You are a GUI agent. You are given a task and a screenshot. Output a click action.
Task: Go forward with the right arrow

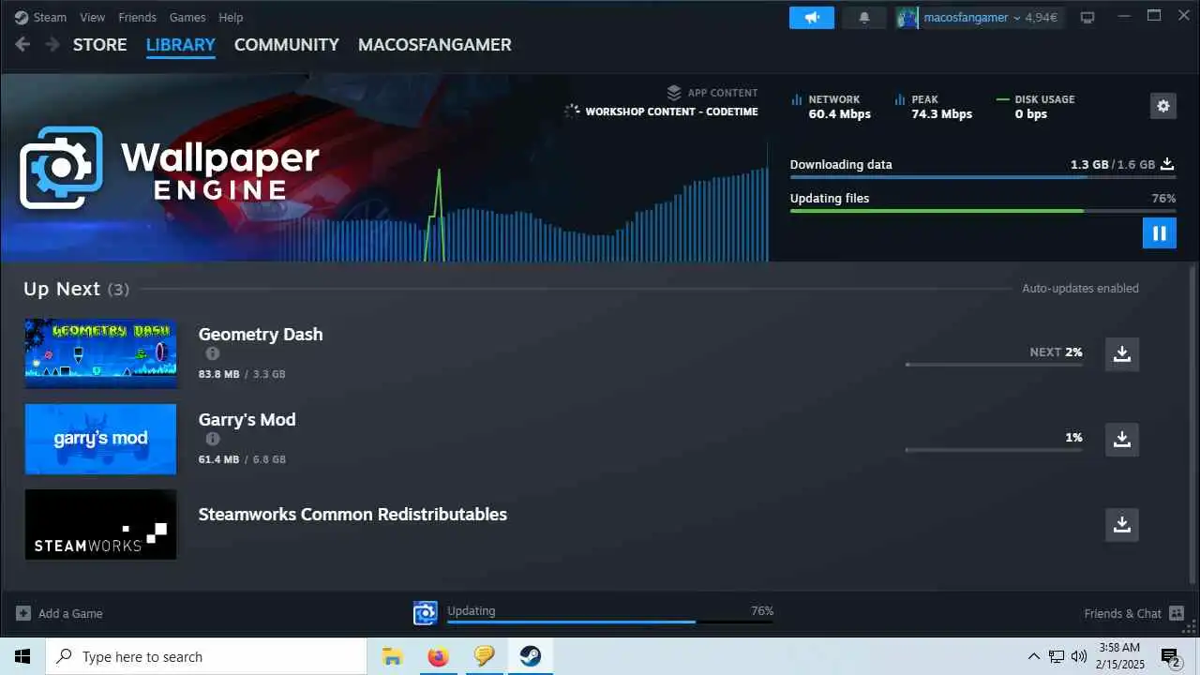[52, 44]
